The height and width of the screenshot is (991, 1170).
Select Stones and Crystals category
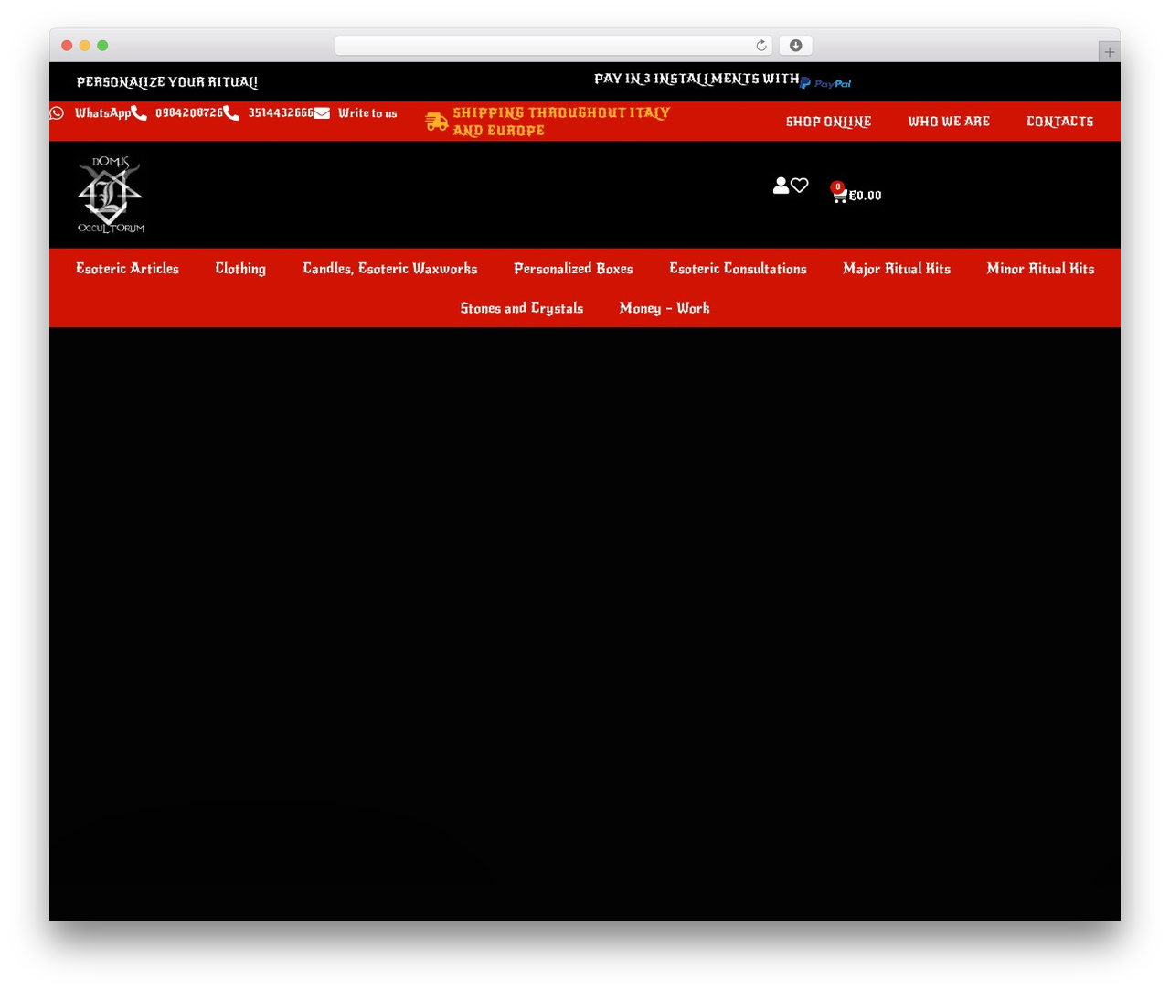pyautogui.click(x=522, y=308)
